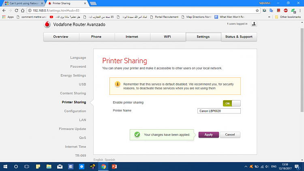
Task: Click the site information icon in address bar
Action: (x=30, y=11)
